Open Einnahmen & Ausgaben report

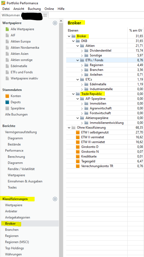(25, 181)
